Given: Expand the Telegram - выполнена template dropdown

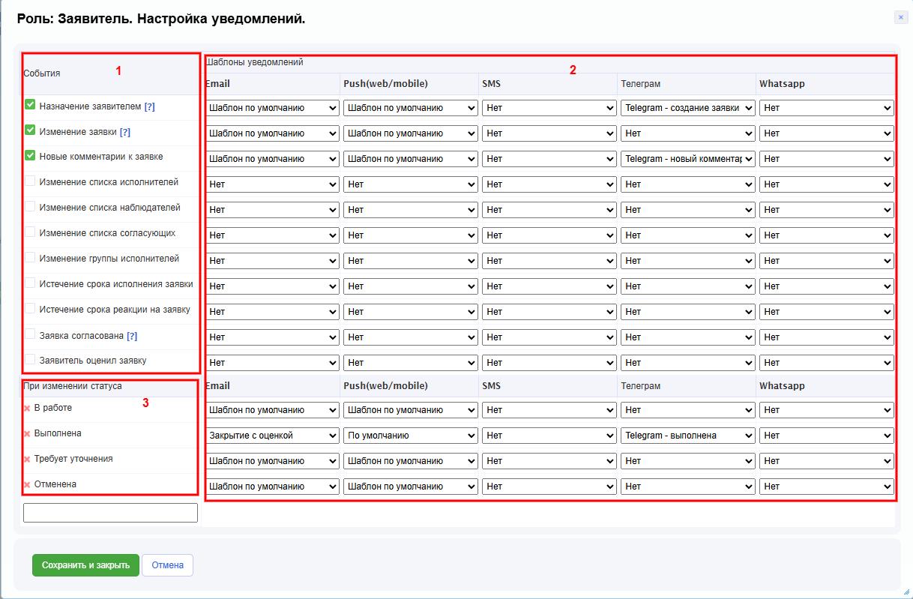Looking at the screenshot, I should click(687, 436).
